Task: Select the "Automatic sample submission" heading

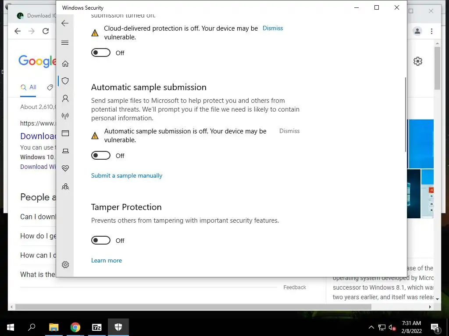Action: [x=149, y=87]
